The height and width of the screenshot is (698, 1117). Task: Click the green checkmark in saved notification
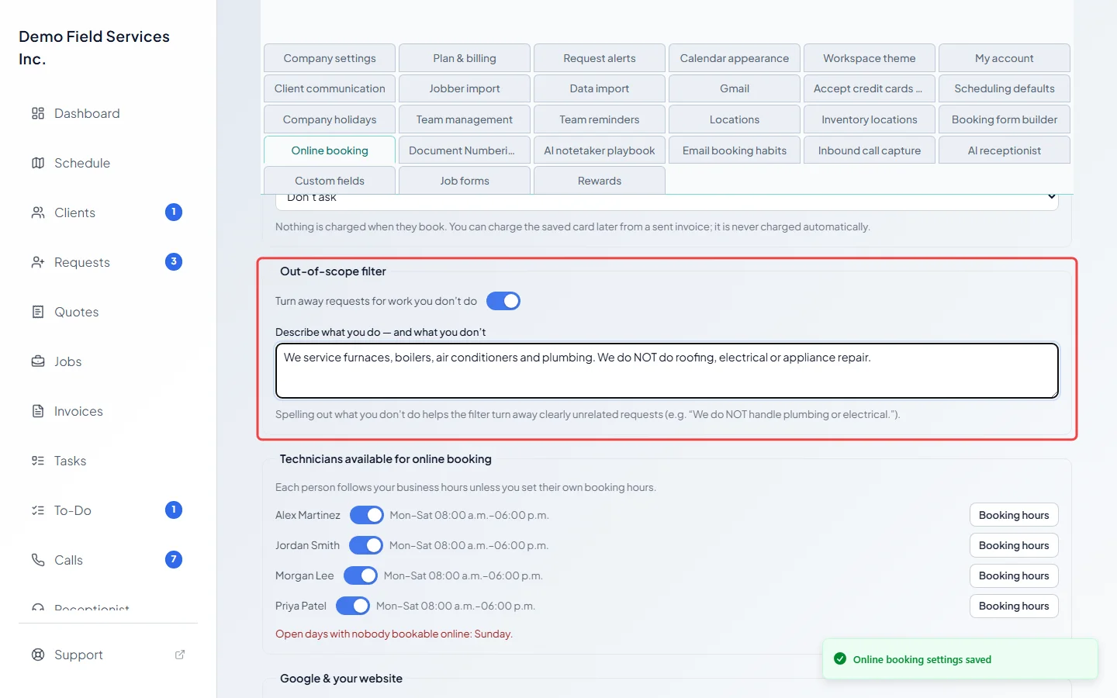[840, 659]
